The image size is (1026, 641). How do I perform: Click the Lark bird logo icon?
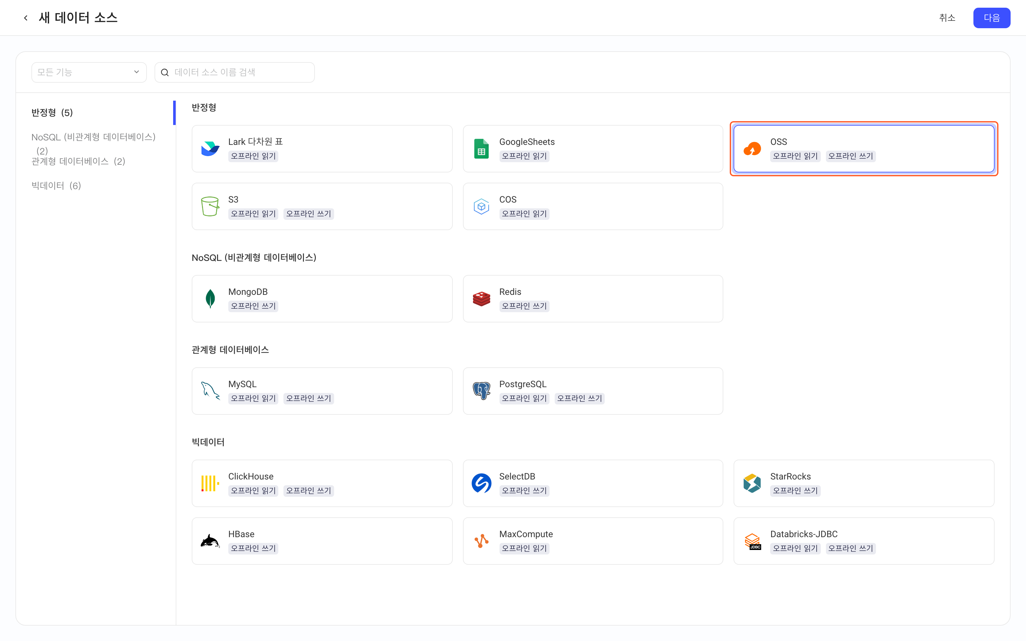tap(210, 149)
